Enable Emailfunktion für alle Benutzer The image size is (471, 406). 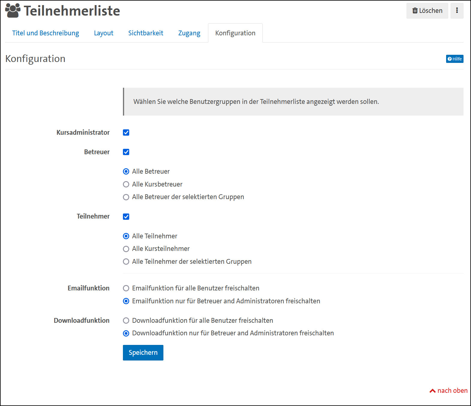126,288
